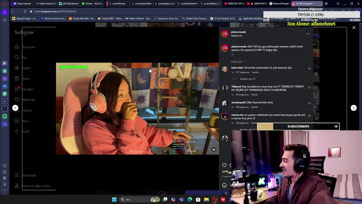Go to the previous post arrow

point(15,108)
